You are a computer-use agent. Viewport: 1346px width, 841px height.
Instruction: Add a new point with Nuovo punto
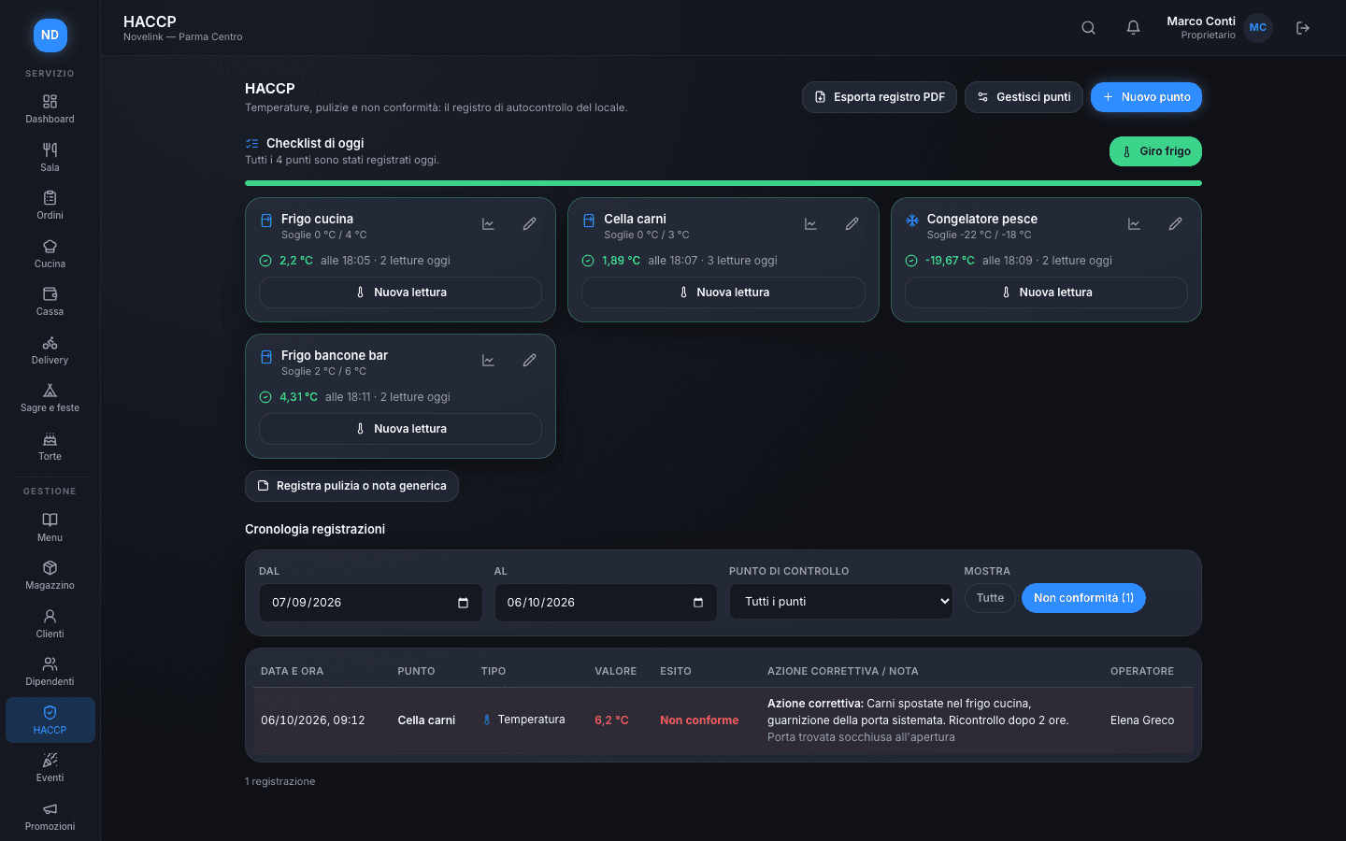click(x=1146, y=97)
